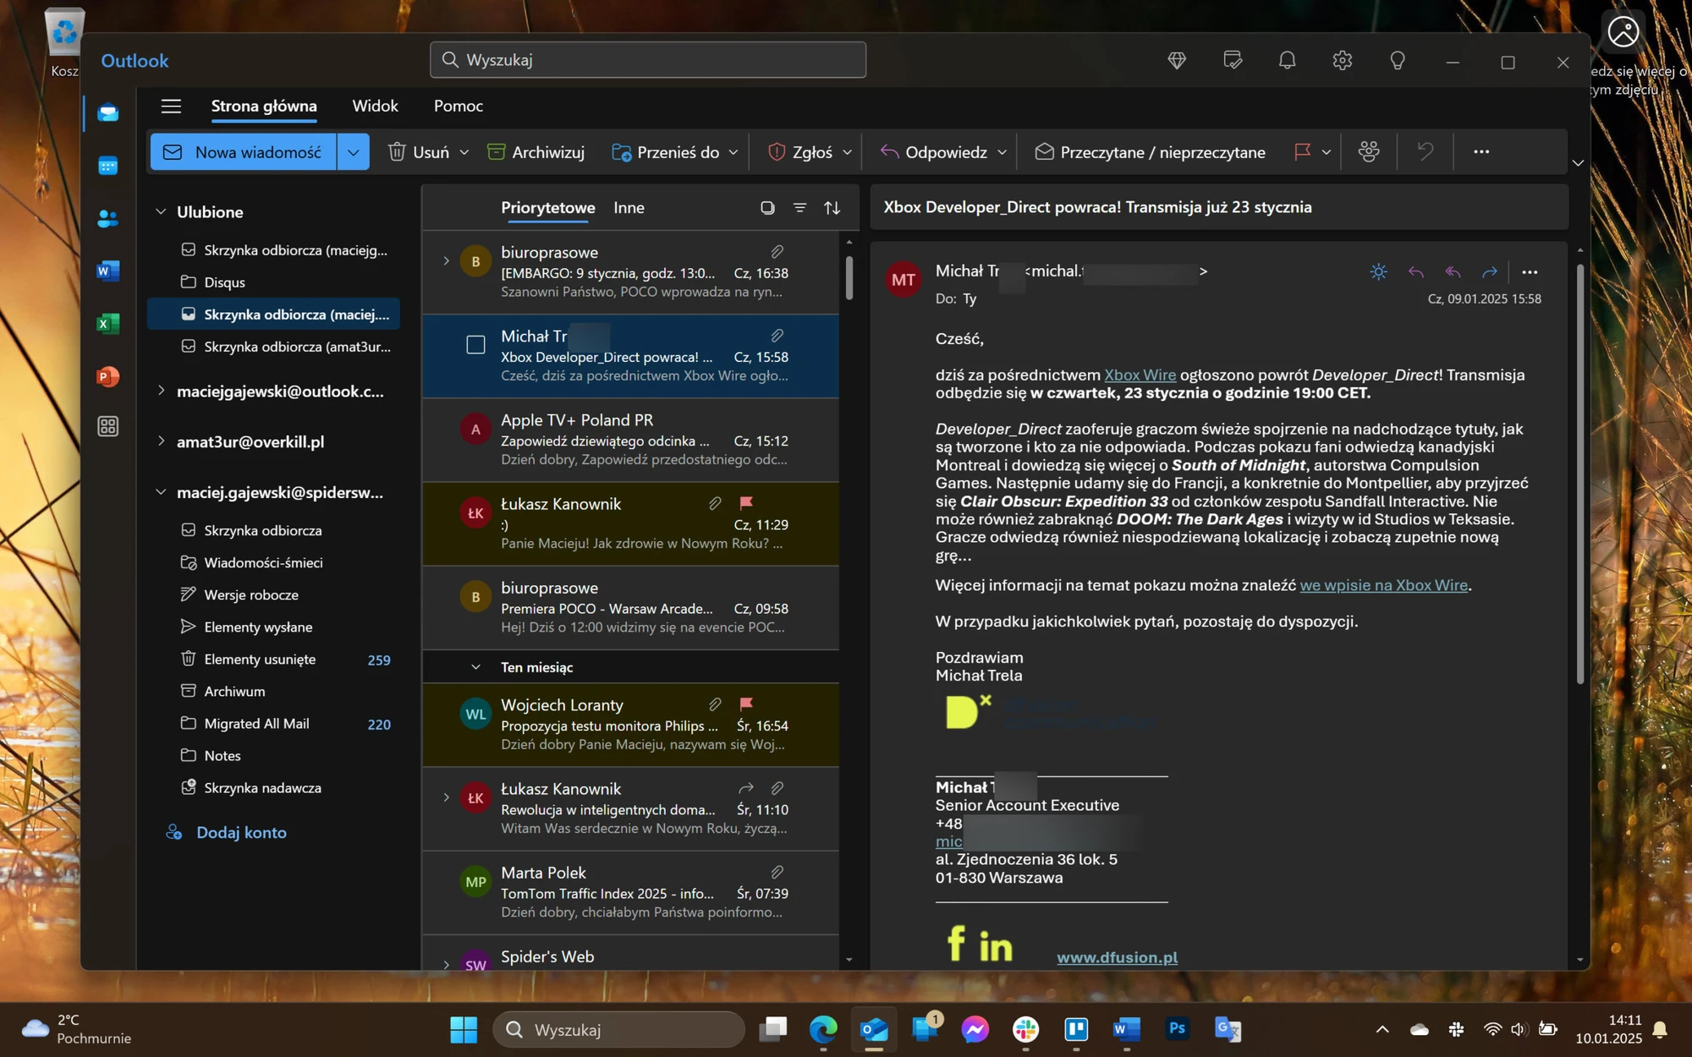Open Microsoft Edge from the taskbar

[822, 1029]
